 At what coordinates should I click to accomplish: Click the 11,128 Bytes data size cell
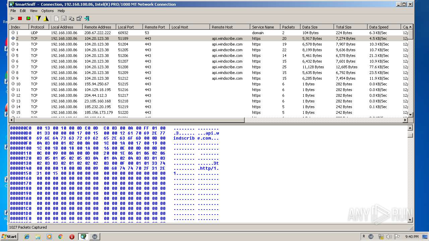tap(313, 67)
